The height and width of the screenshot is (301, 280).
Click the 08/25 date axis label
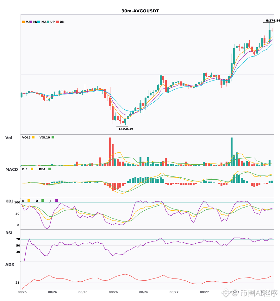(x=22, y=292)
